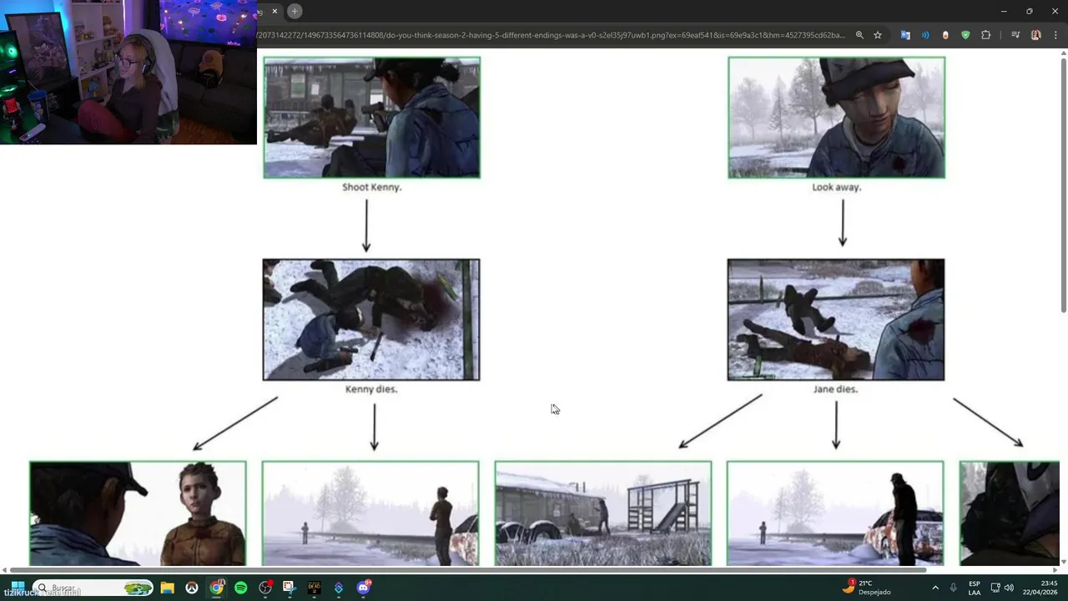1068x601 pixels.
Task: Click the bus and playground ending image
Action: click(x=603, y=513)
